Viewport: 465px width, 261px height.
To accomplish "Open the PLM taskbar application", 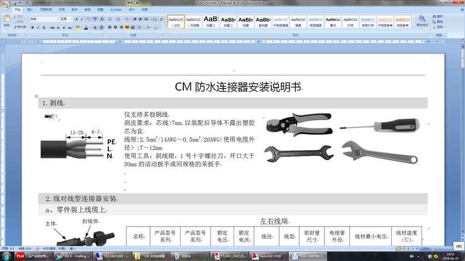I will click(x=33, y=256).
